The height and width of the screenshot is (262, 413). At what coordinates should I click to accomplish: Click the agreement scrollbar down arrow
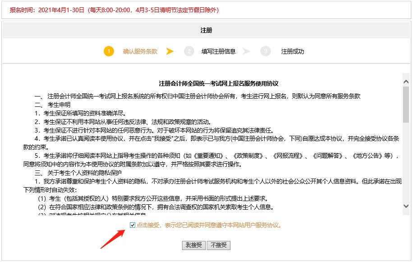coord(406,206)
